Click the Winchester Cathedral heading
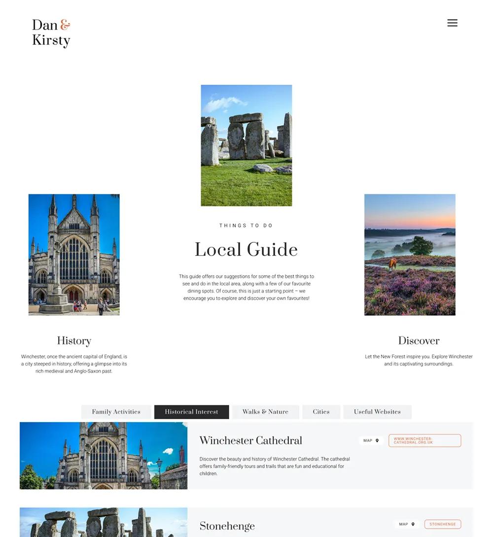The width and height of the screenshot is (493, 537). coord(250,440)
